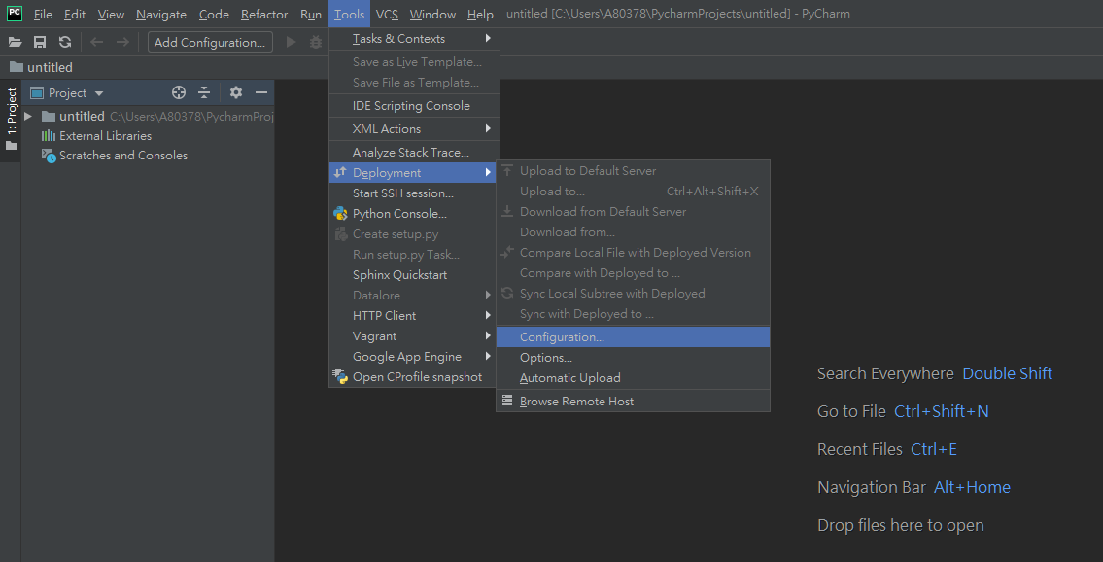Close the open Tools menu

(349, 14)
